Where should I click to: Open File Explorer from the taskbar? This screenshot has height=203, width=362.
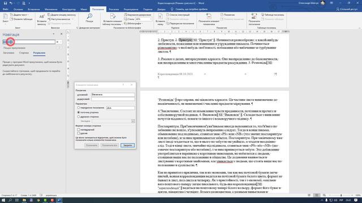pyautogui.click(x=24, y=200)
